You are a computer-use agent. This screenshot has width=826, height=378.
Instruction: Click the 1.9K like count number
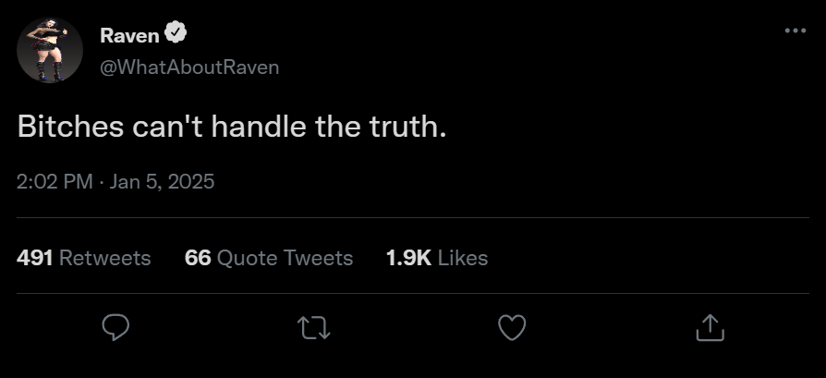(x=408, y=258)
